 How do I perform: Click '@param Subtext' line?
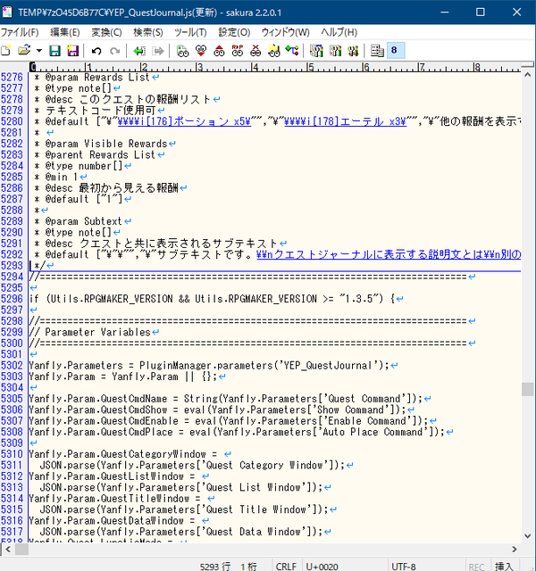83,221
